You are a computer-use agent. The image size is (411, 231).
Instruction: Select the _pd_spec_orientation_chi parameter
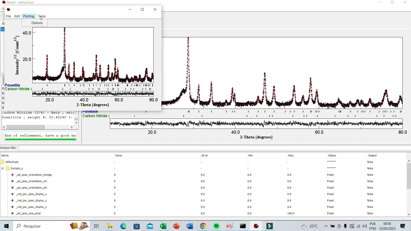pos(31,181)
